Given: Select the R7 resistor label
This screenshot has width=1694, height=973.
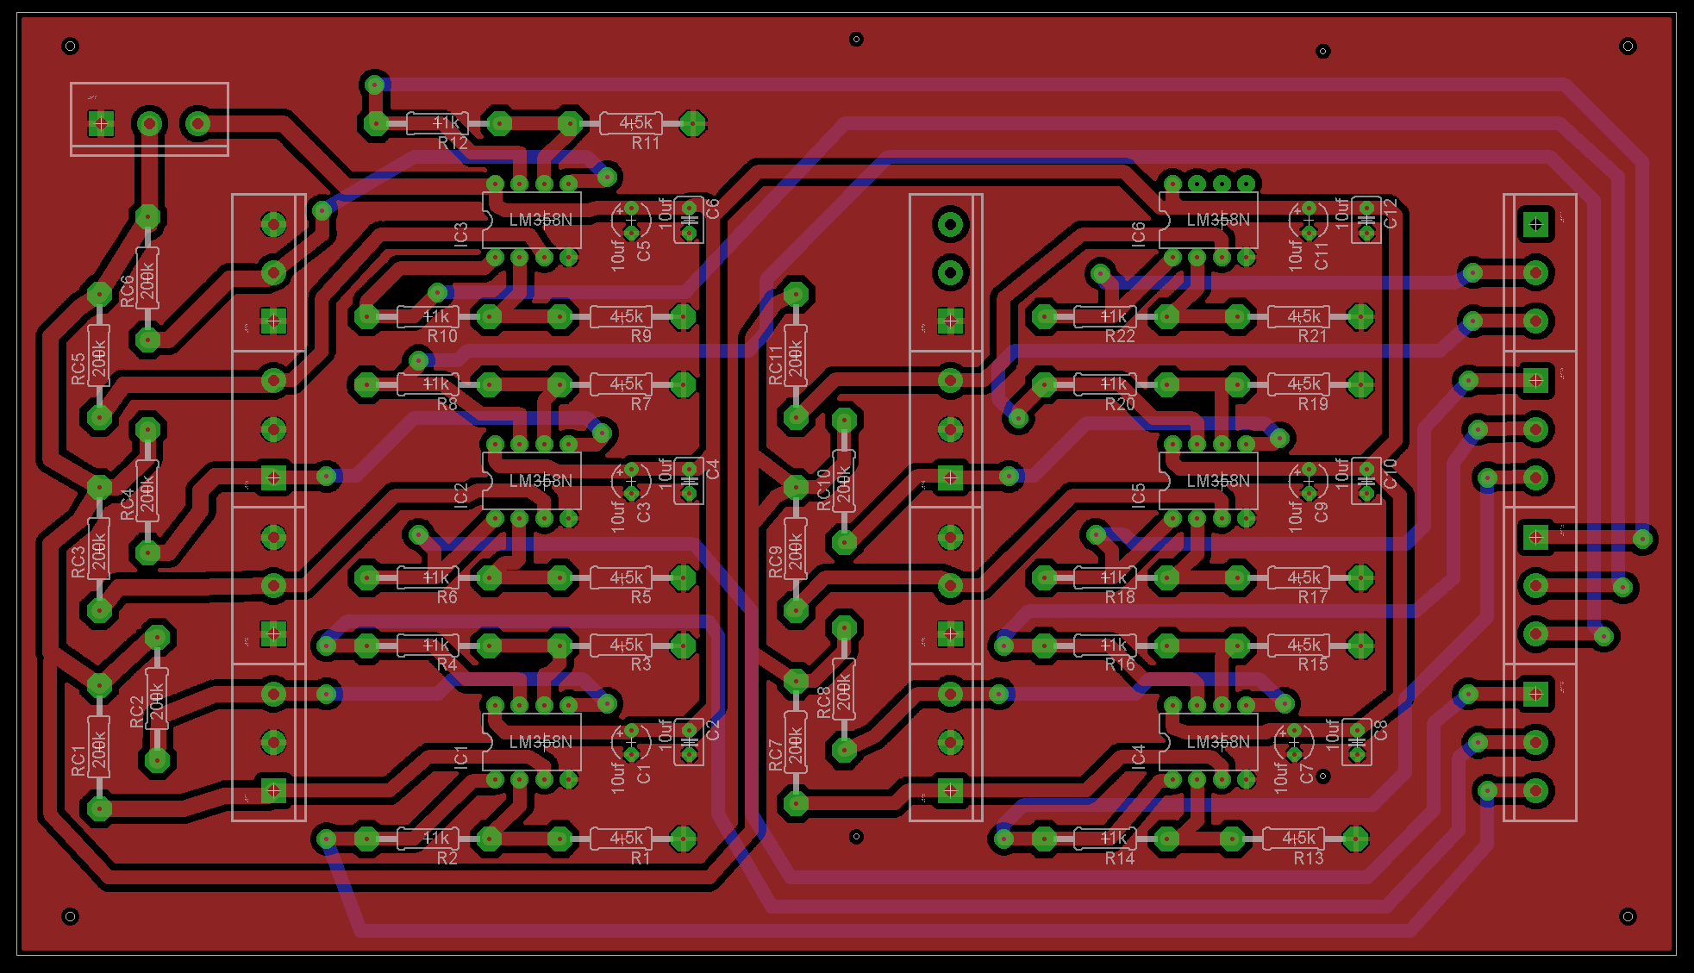Looking at the screenshot, I should pyautogui.click(x=641, y=403).
